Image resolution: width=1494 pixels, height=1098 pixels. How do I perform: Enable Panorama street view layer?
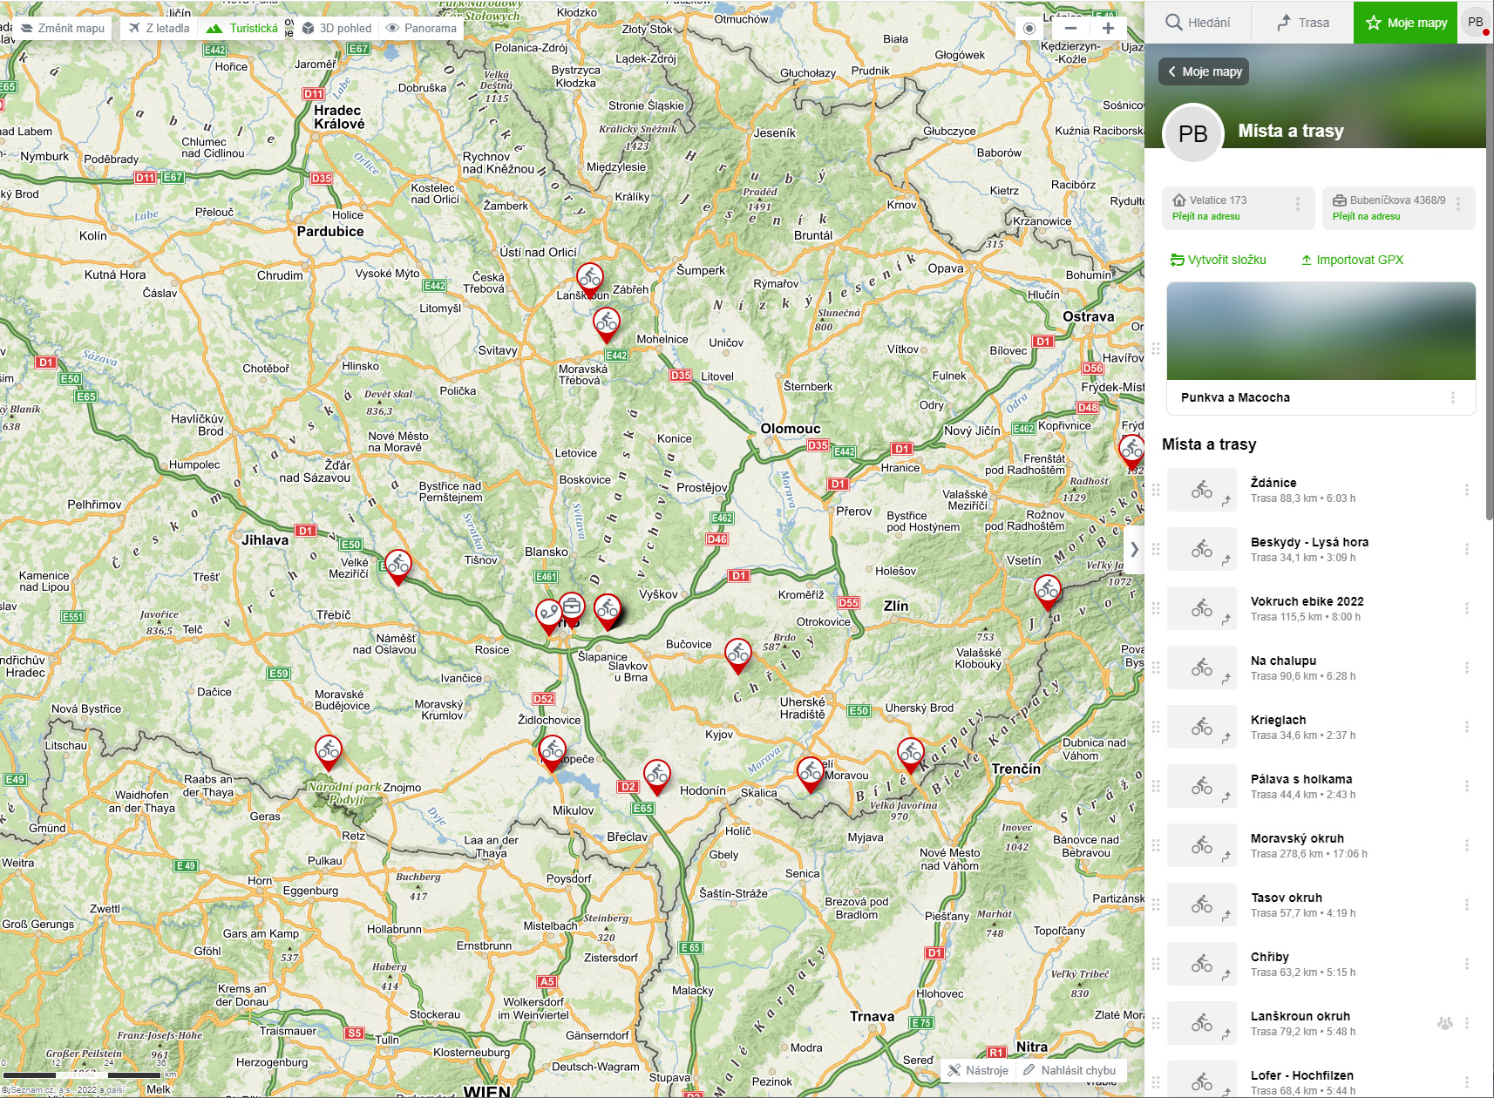click(x=422, y=28)
